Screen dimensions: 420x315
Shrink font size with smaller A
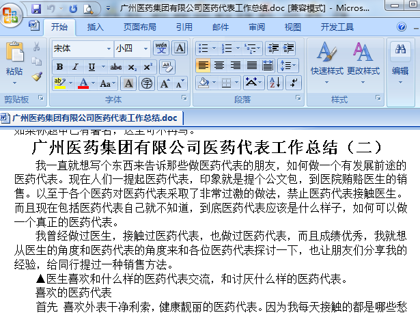click(x=180, y=83)
